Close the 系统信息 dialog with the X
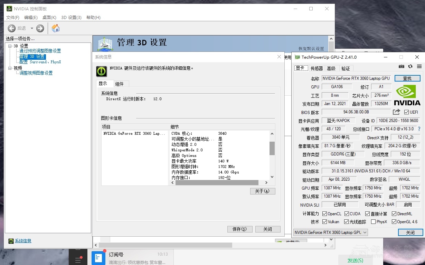Screen dimensions: 425x265 (279, 57)
